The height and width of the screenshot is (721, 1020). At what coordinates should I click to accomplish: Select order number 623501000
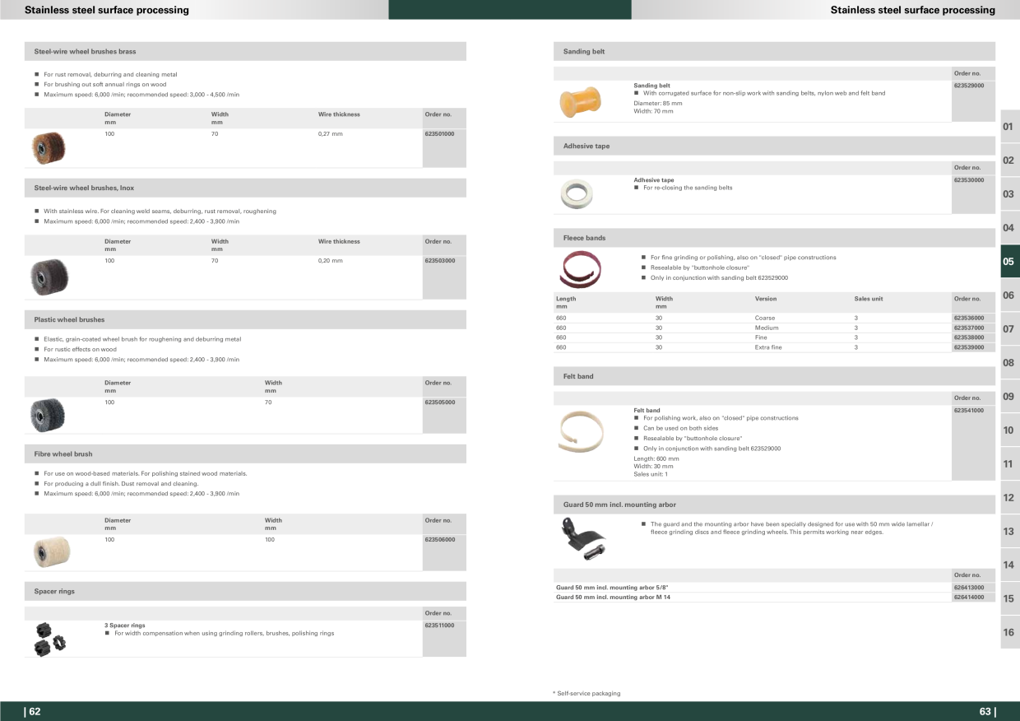pyautogui.click(x=439, y=133)
